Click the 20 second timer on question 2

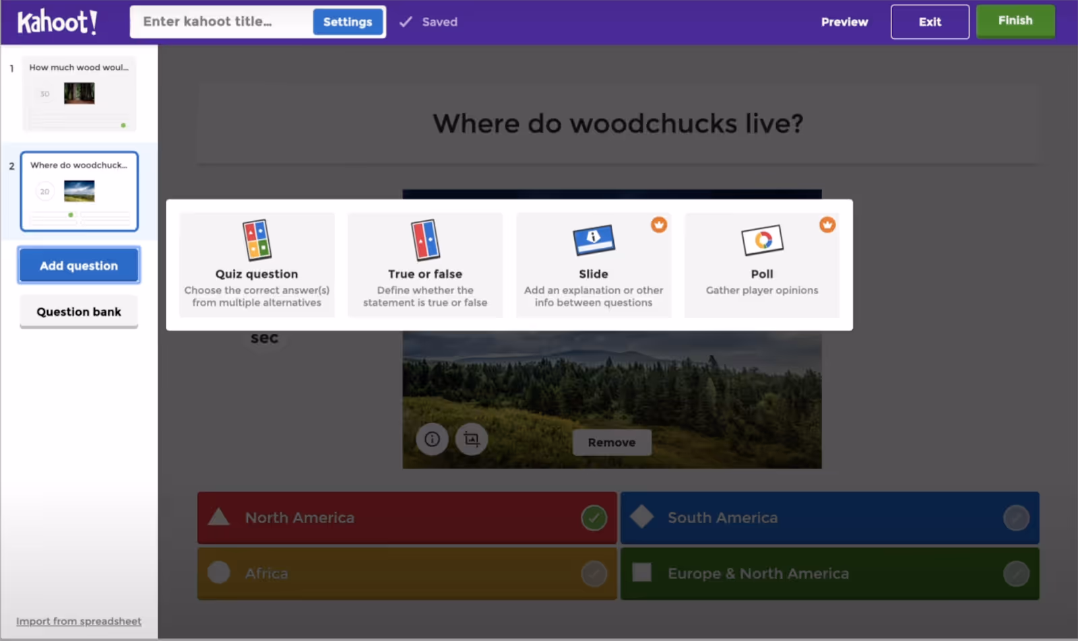[44, 191]
